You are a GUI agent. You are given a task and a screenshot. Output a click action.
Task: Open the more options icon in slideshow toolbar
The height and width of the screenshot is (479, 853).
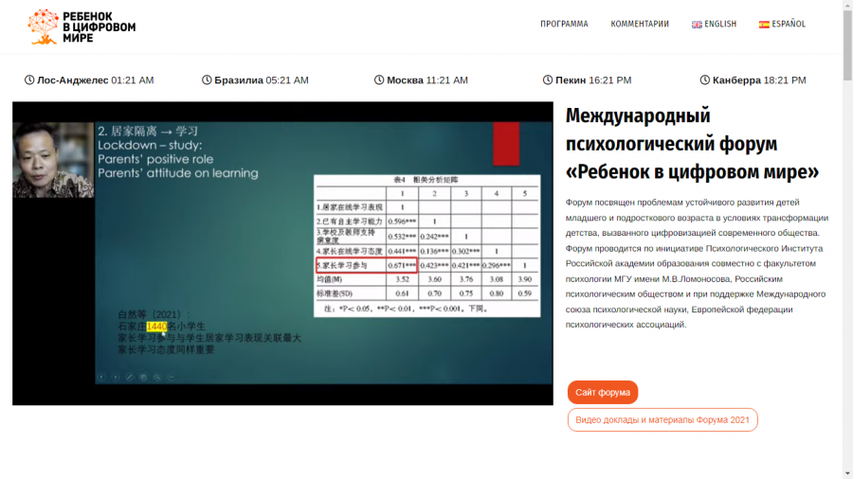click(171, 377)
